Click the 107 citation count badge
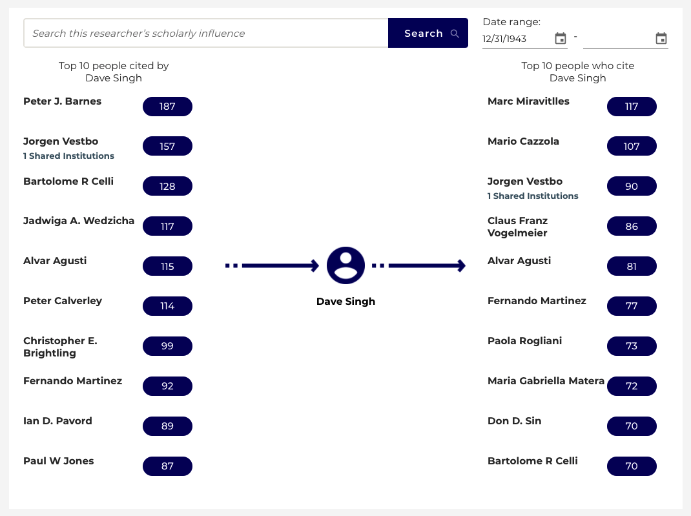691x516 pixels. (632, 147)
